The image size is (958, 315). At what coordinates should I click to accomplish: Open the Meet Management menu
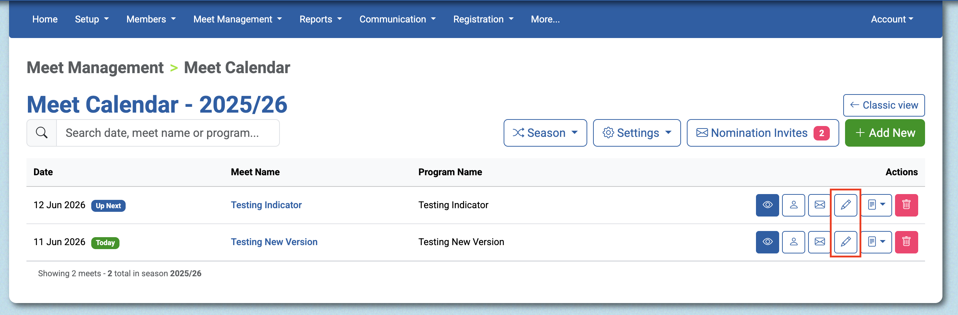[x=238, y=19]
